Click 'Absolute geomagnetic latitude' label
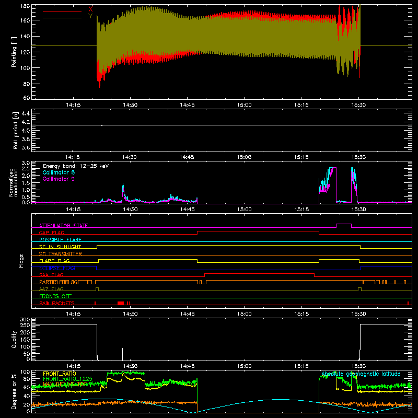Viewport: 418px width, 418px height. (361, 374)
